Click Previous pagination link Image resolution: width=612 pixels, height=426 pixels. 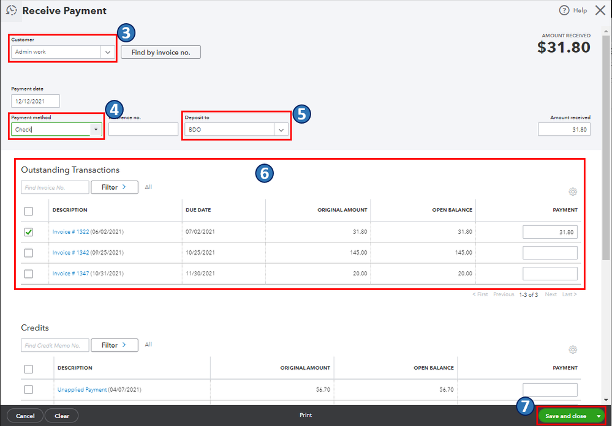coord(504,294)
